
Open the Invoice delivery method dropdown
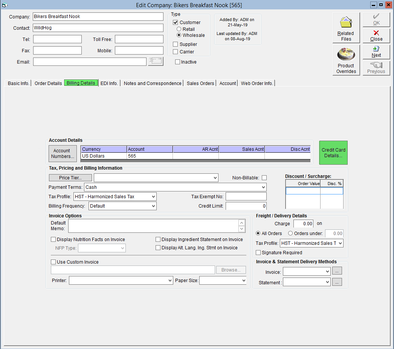327,271
